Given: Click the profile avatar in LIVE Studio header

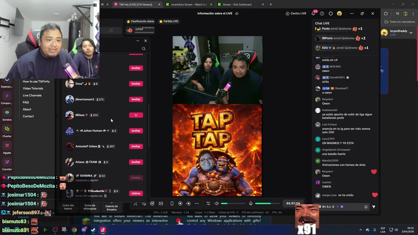Looking at the screenshot, I should 339,13.
